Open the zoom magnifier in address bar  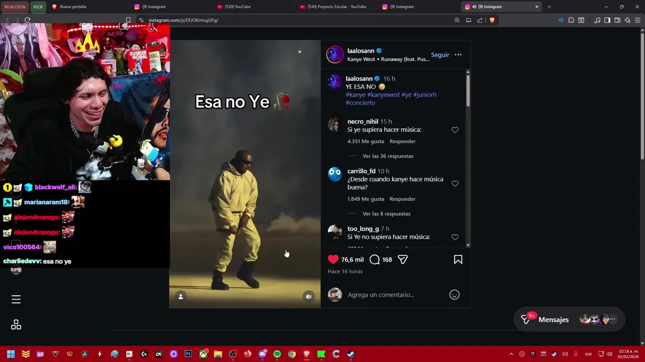point(457,20)
